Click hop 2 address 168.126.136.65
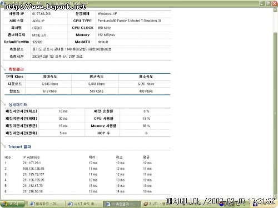The width and height of the screenshot is (278, 208). (x=33, y=169)
